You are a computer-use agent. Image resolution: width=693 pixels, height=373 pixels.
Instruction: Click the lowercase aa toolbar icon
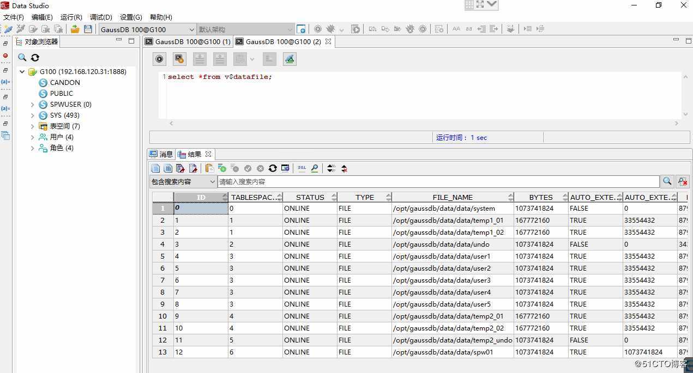pos(468,29)
